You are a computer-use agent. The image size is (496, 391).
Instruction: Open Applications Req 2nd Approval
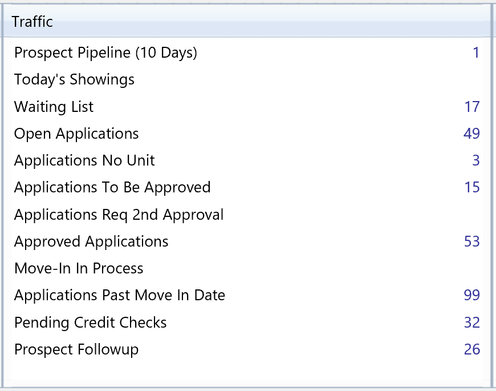(119, 215)
